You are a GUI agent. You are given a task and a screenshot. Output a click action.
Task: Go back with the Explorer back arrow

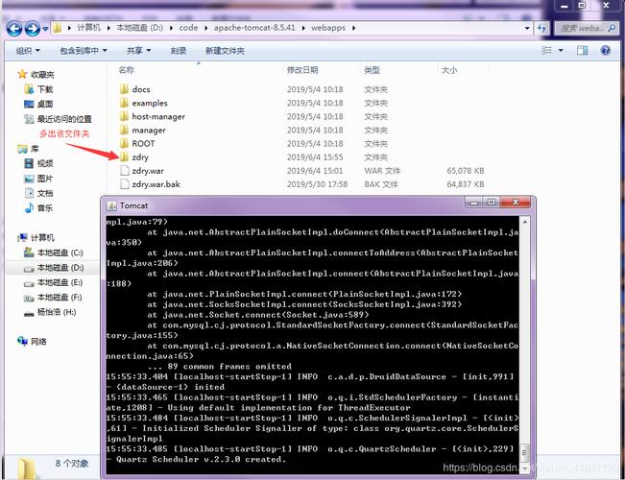coord(14,28)
